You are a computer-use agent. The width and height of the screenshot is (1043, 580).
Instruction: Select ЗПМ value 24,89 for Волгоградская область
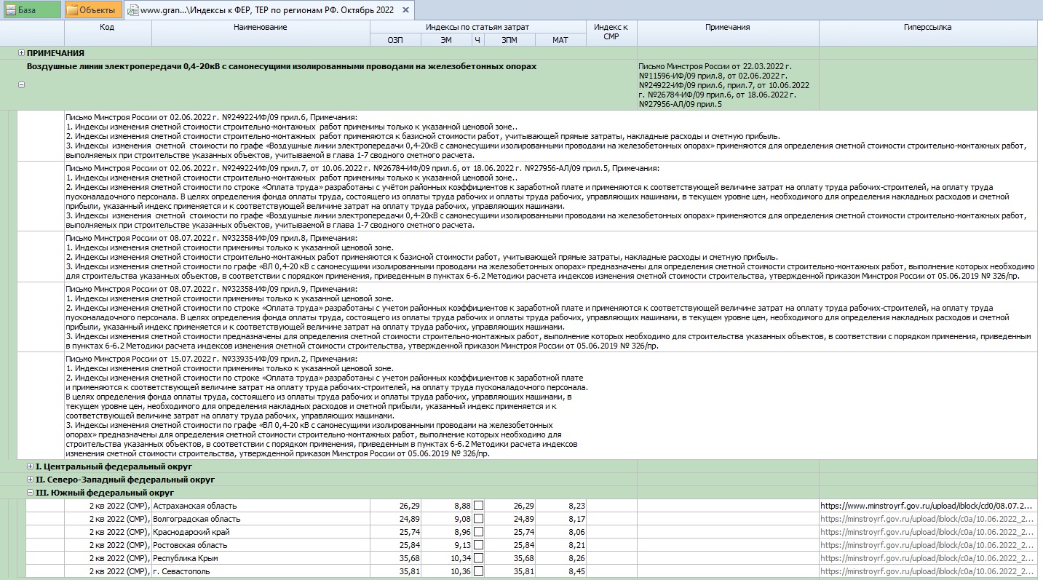[x=510, y=519]
